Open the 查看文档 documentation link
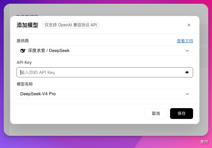This screenshot has width=212, height=148. tap(185, 41)
